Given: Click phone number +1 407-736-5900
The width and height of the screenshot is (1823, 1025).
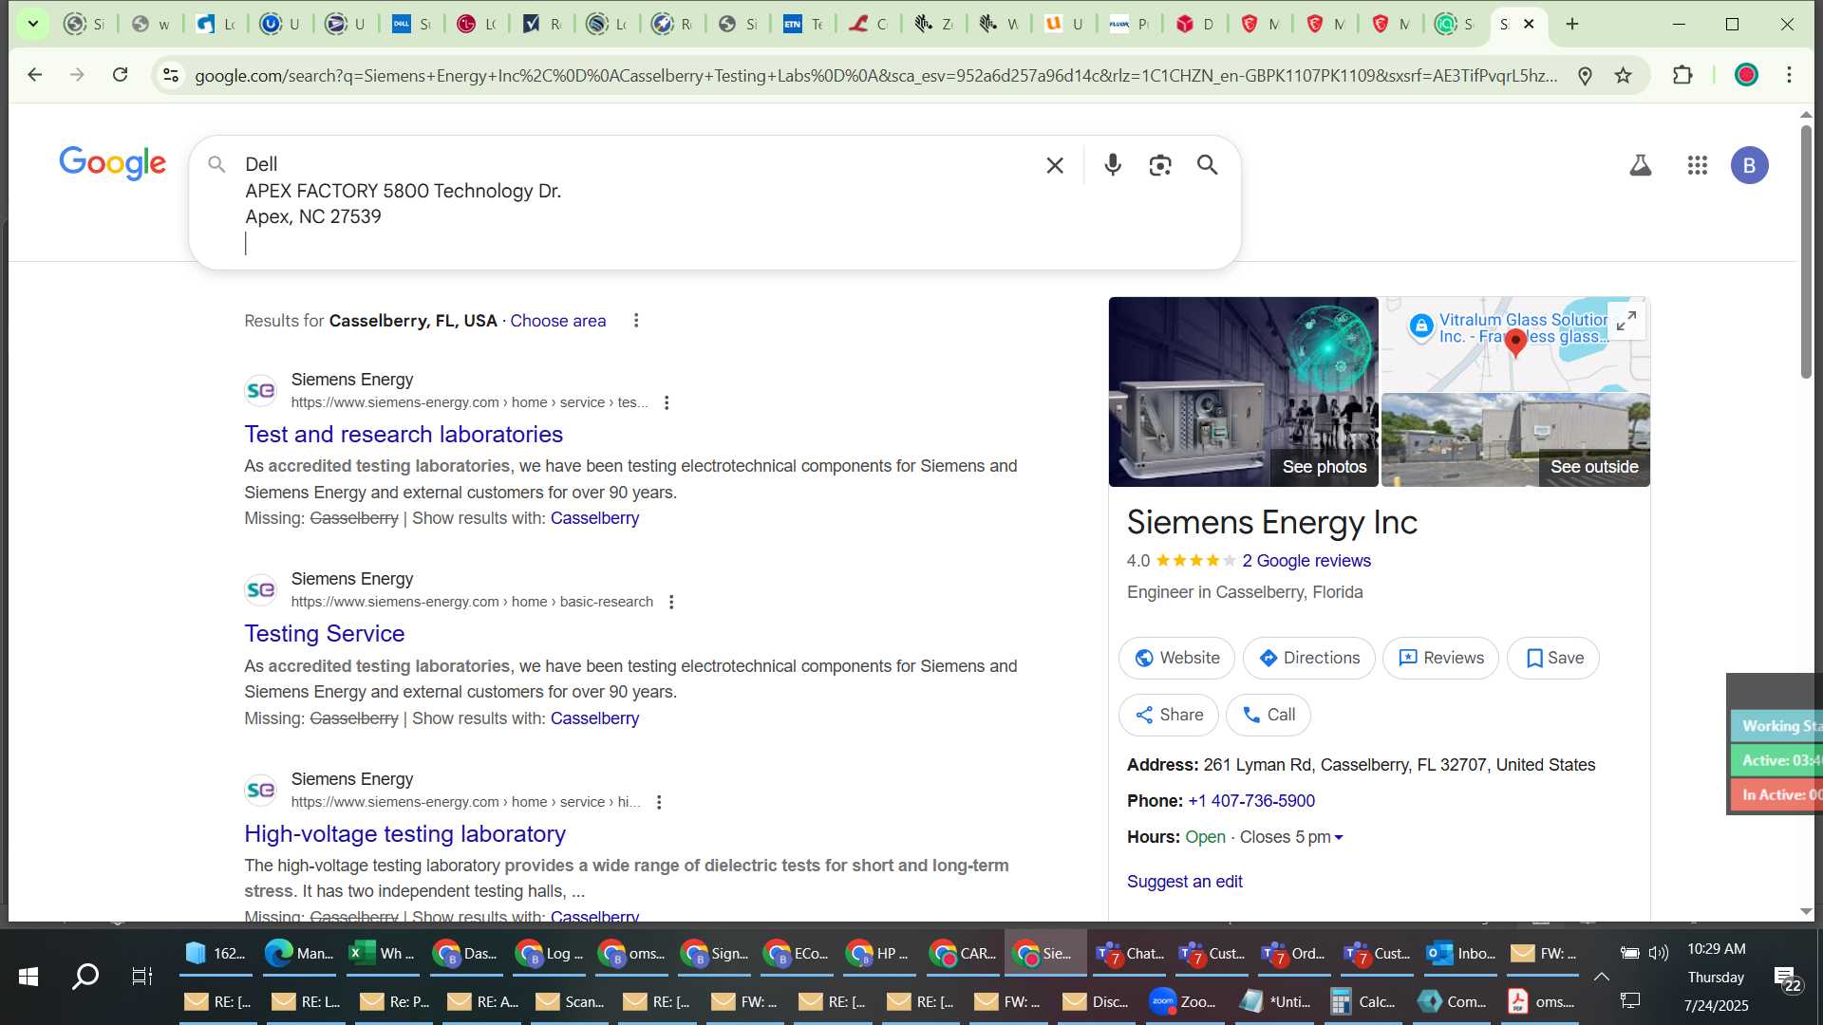Looking at the screenshot, I should [1251, 801].
